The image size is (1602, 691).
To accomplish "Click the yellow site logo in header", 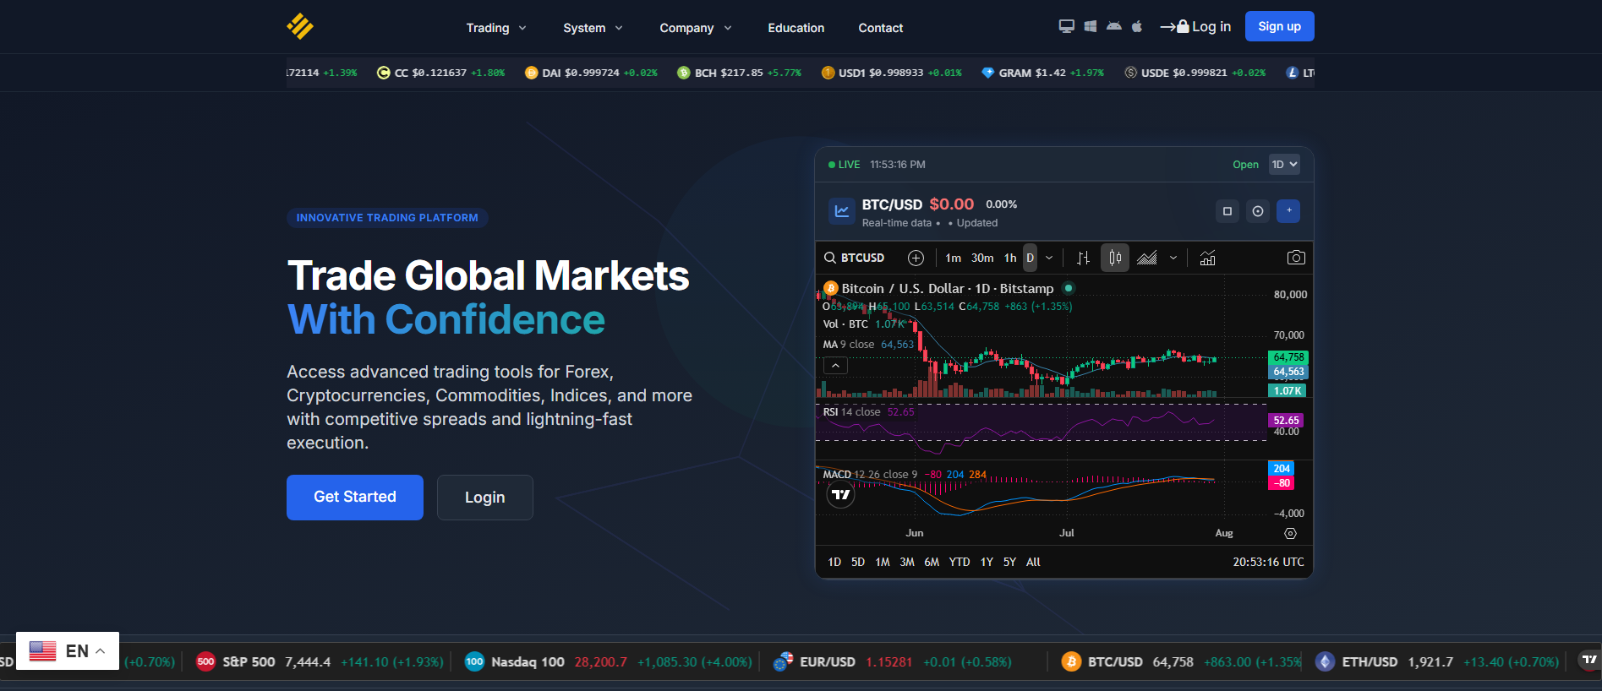I will (300, 27).
